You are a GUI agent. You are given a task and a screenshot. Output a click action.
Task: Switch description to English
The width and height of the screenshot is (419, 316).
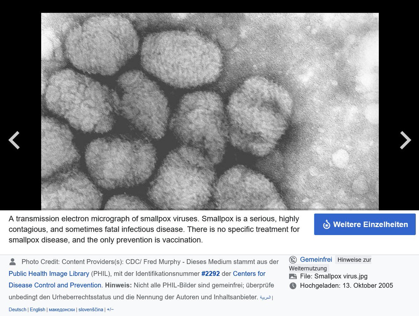click(38, 309)
